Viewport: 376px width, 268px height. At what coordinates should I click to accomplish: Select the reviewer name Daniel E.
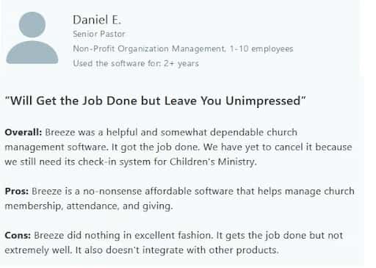tap(97, 20)
